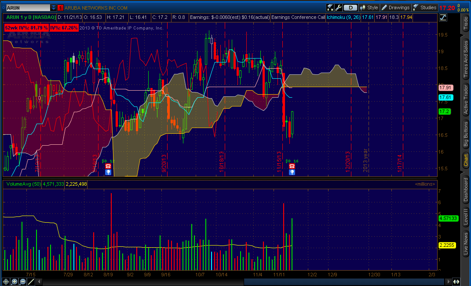The height and width of the screenshot is (286, 471).
Task: Toggle the chart scale curve icon
Action: (443, 18)
